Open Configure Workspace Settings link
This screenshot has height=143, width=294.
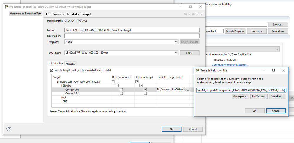(230, 65)
